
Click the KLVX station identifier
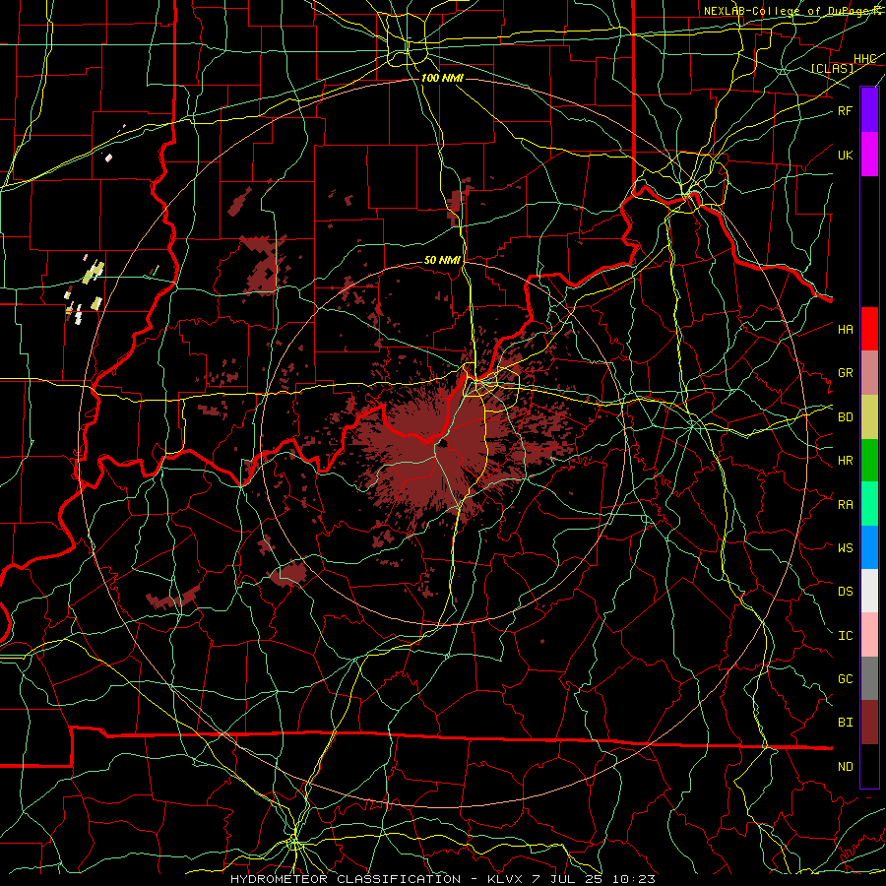507,879
